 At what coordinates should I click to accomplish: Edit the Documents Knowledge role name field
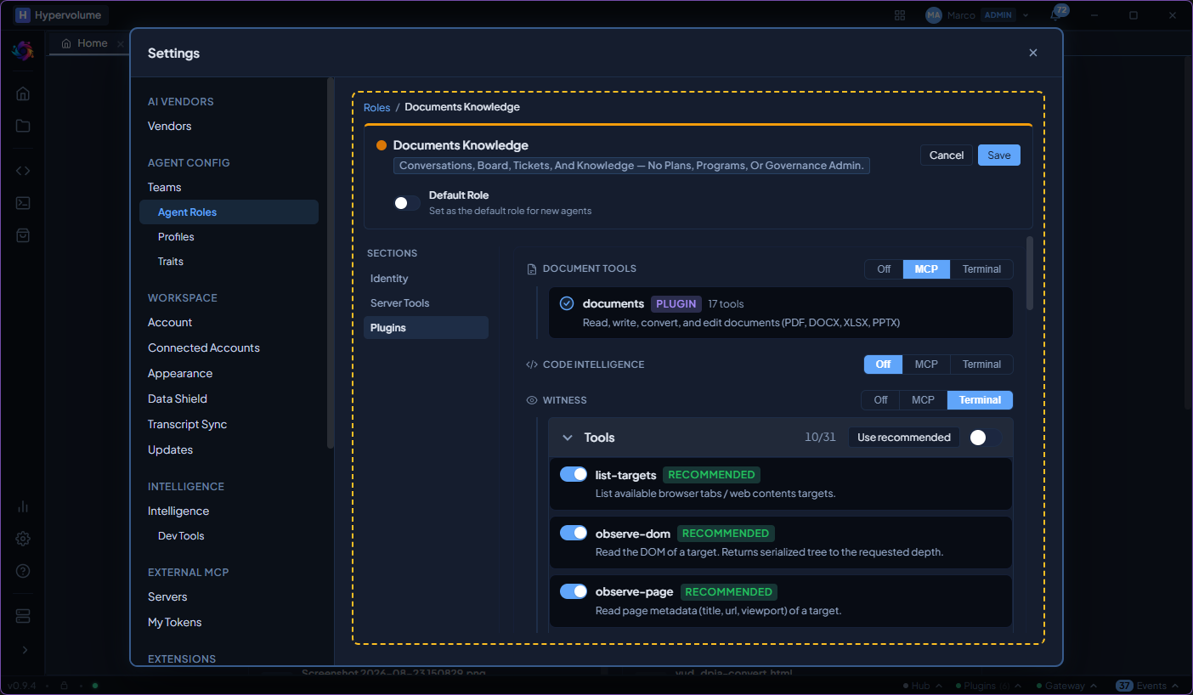tap(461, 145)
